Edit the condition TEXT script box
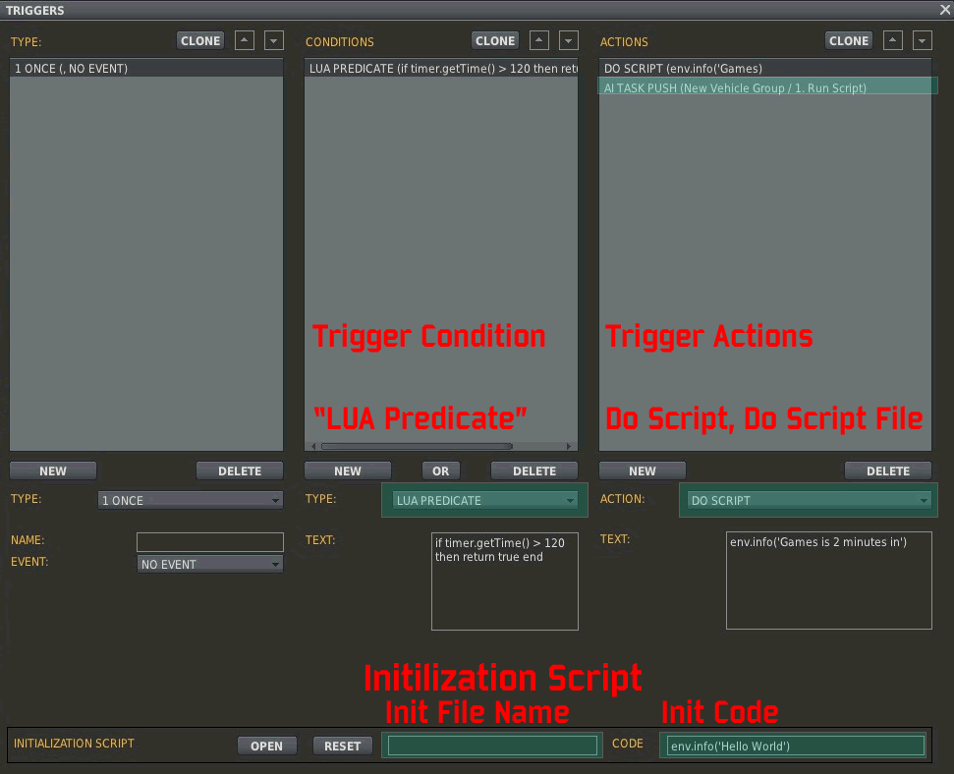 pyautogui.click(x=505, y=581)
